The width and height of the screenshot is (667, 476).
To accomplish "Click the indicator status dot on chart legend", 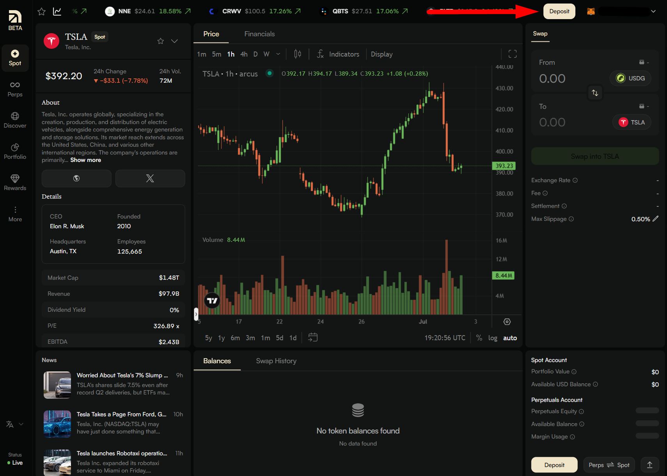I will point(269,73).
